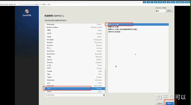
Task: Select Svenska (Swedish) language
Action: [75, 62]
